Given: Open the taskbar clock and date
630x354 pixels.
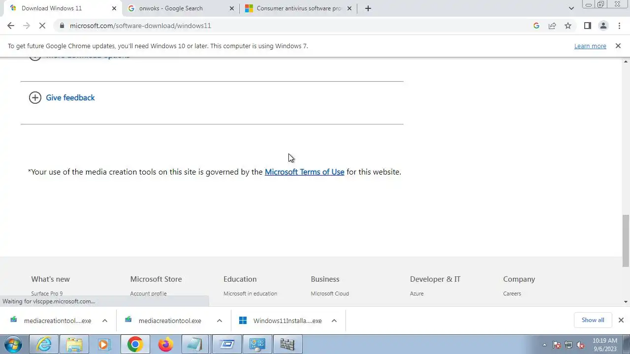Looking at the screenshot, I should pos(605,345).
